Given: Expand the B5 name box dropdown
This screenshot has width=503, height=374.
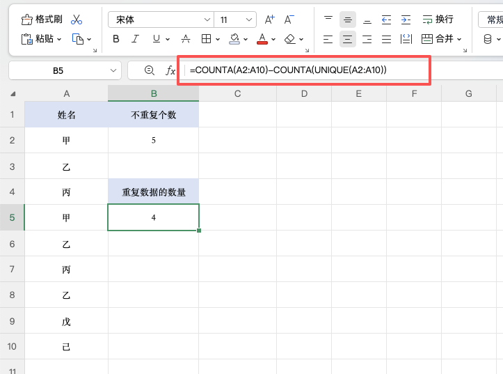Looking at the screenshot, I should click(x=114, y=70).
